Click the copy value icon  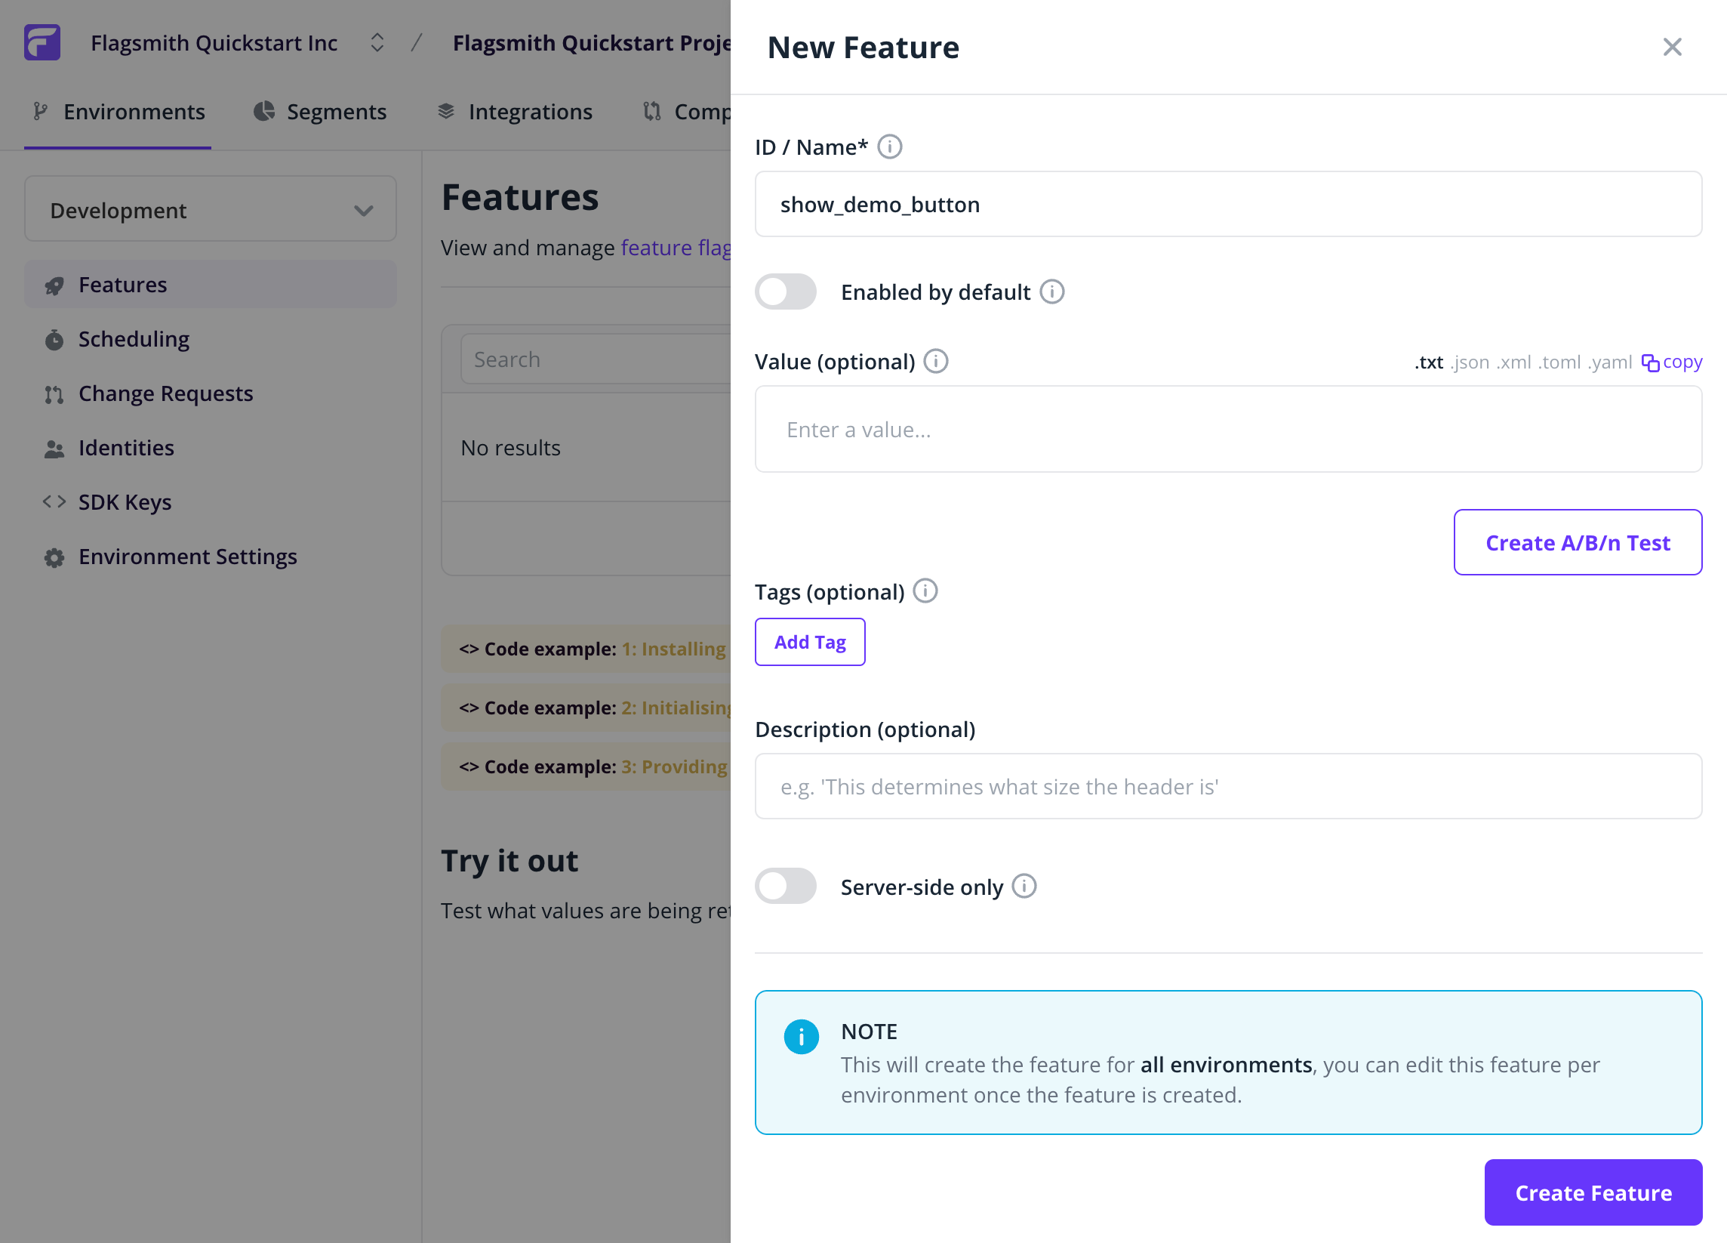pos(1650,362)
